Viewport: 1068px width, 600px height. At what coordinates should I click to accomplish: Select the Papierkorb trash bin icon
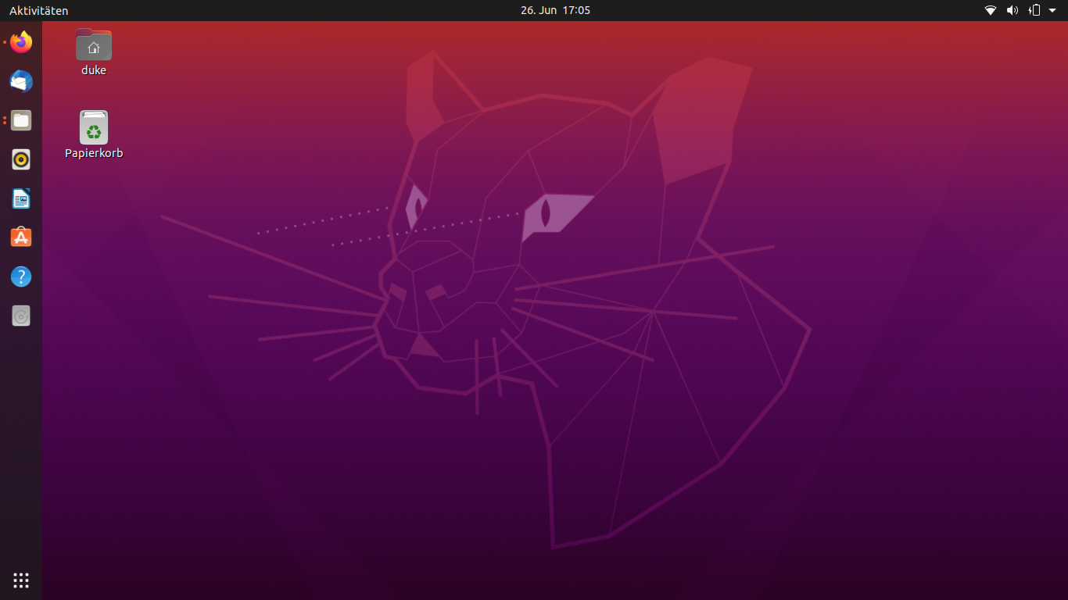click(94, 127)
